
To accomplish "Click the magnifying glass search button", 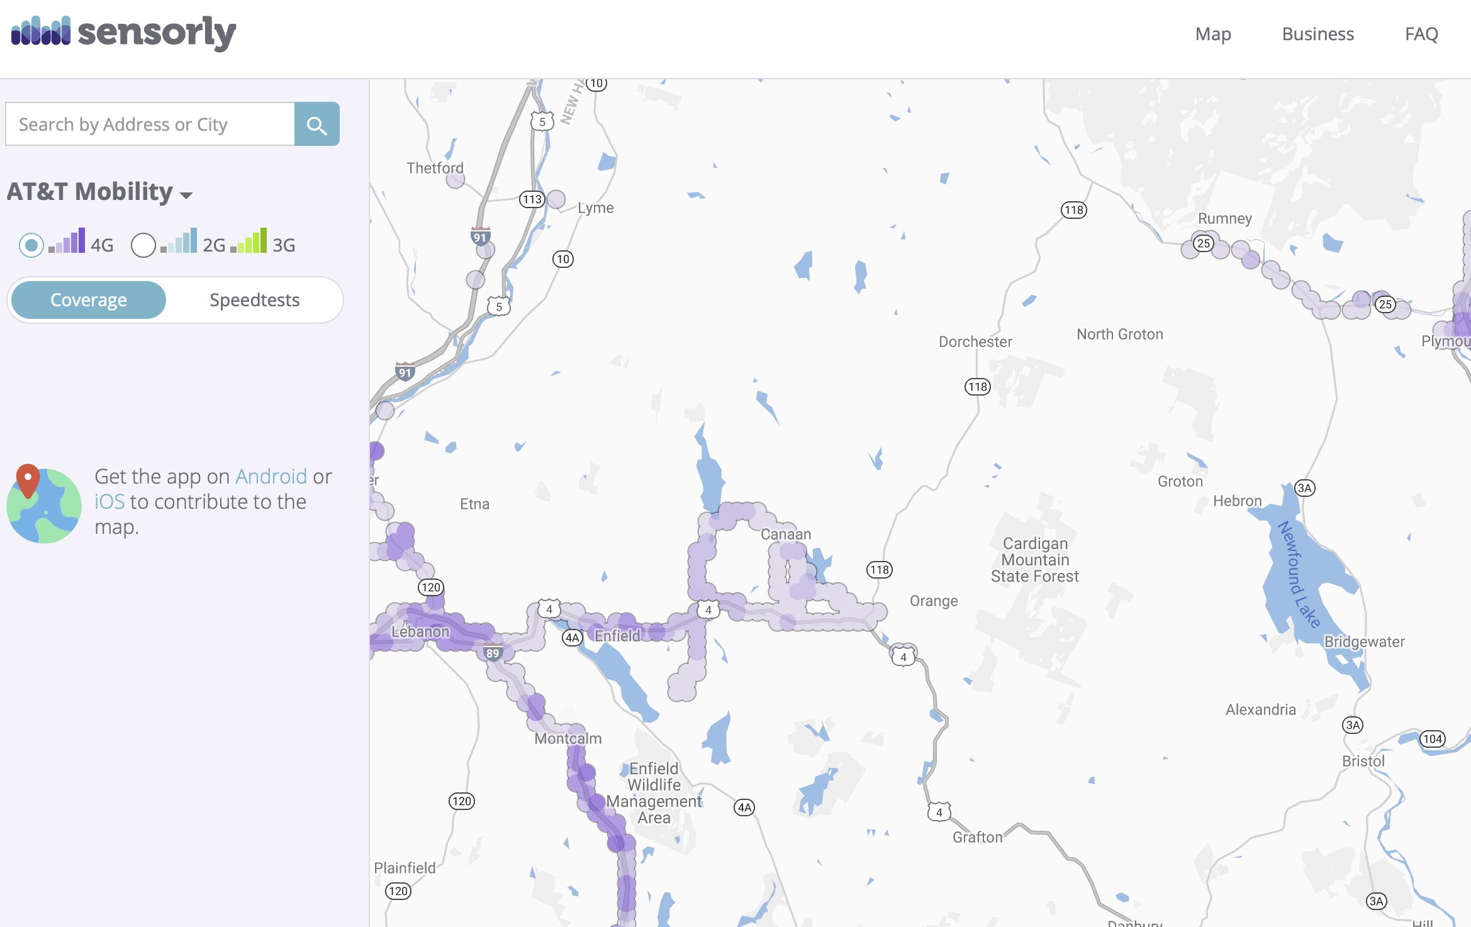I will click(316, 125).
